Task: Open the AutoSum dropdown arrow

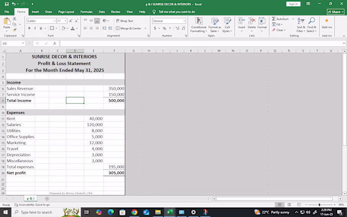Action: click(x=293, y=19)
